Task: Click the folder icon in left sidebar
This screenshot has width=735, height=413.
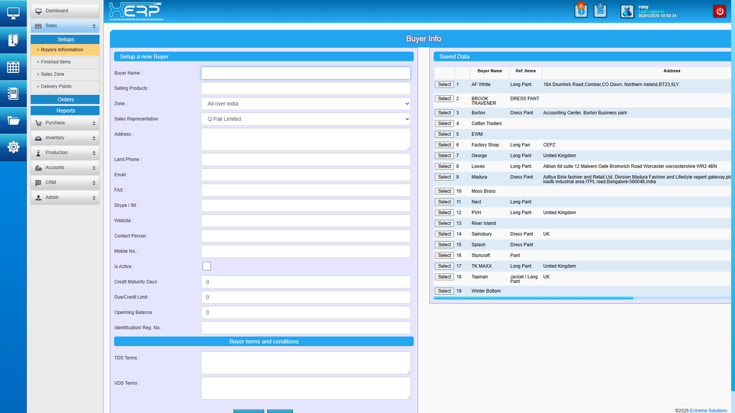Action: pyautogui.click(x=13, y=121)
